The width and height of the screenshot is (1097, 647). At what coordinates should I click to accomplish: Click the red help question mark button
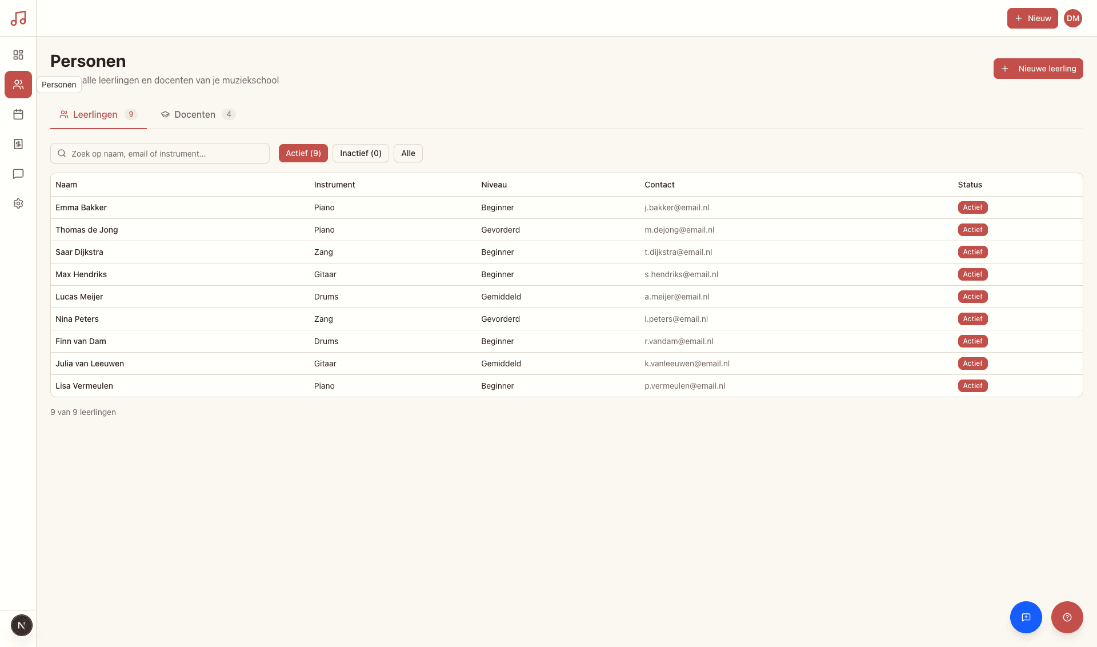tap(1067, 617)
